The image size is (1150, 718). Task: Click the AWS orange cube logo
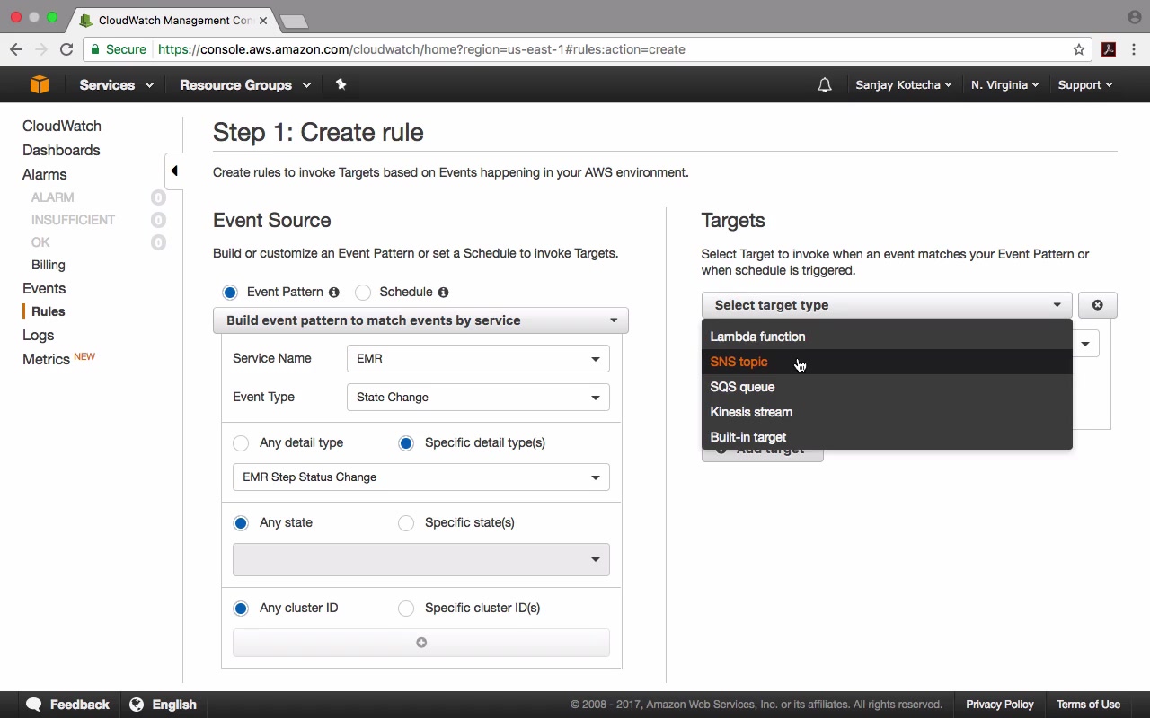[x=39, y=84]
